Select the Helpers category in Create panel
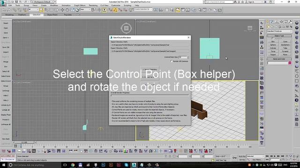The image size is (300, 168). pos(284,27)
